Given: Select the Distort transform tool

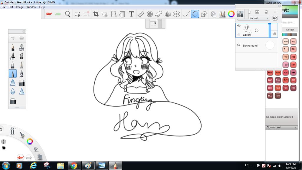Looking at the screenshot, I should tap(114, 14).
